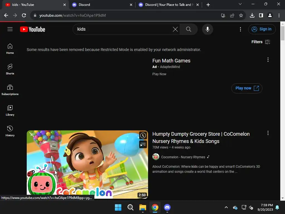
Task: Click the AdaptedMind advertiser name
Action: pyautogui.click(x=170, y=67)
